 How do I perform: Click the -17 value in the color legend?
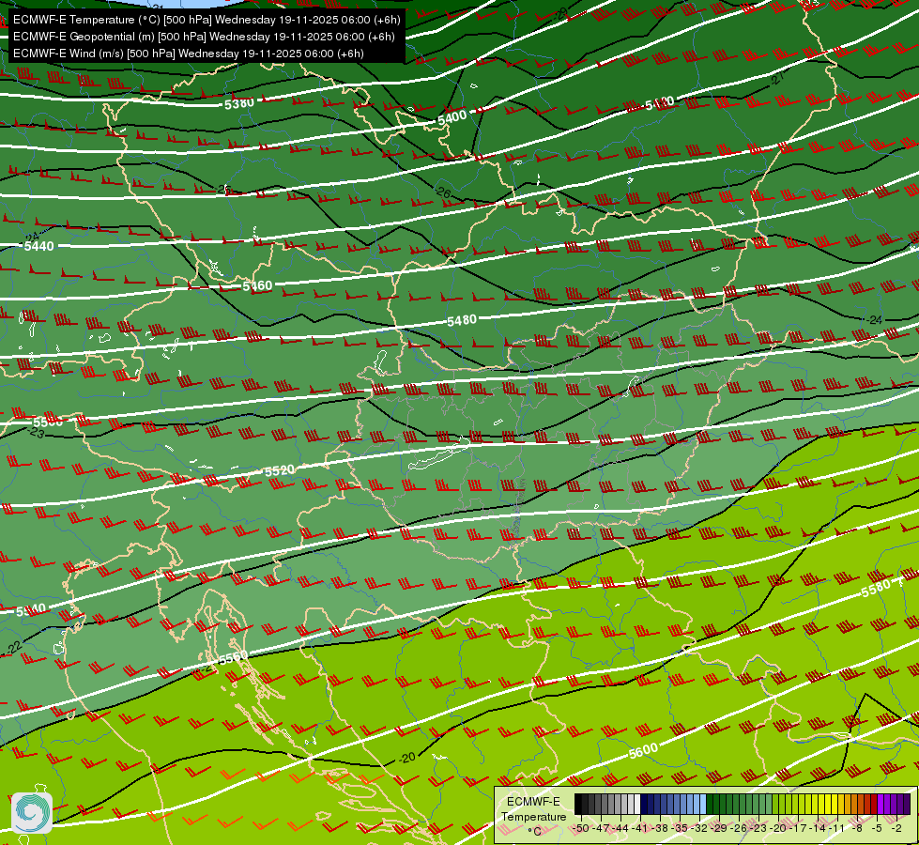coord(798,828)
